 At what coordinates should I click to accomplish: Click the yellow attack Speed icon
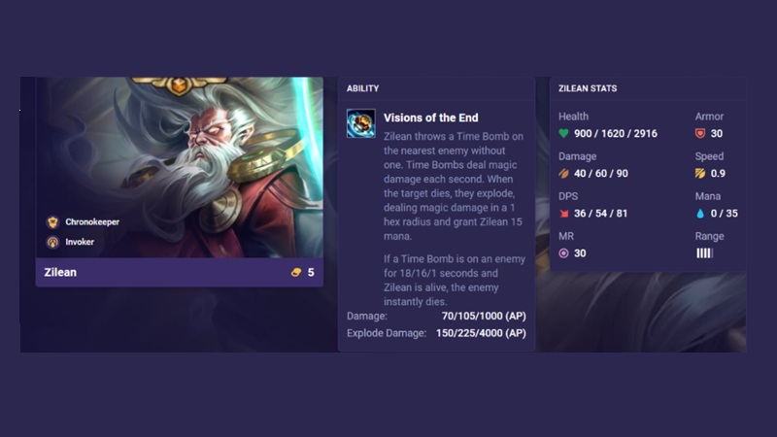(700, 174)
